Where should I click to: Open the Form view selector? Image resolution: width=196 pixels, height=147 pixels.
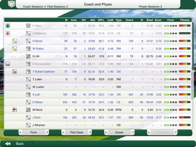pos(34,132)
